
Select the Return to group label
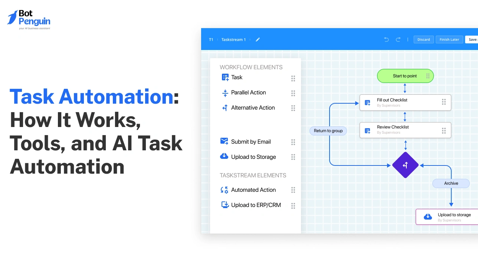[x=328, y=131]
